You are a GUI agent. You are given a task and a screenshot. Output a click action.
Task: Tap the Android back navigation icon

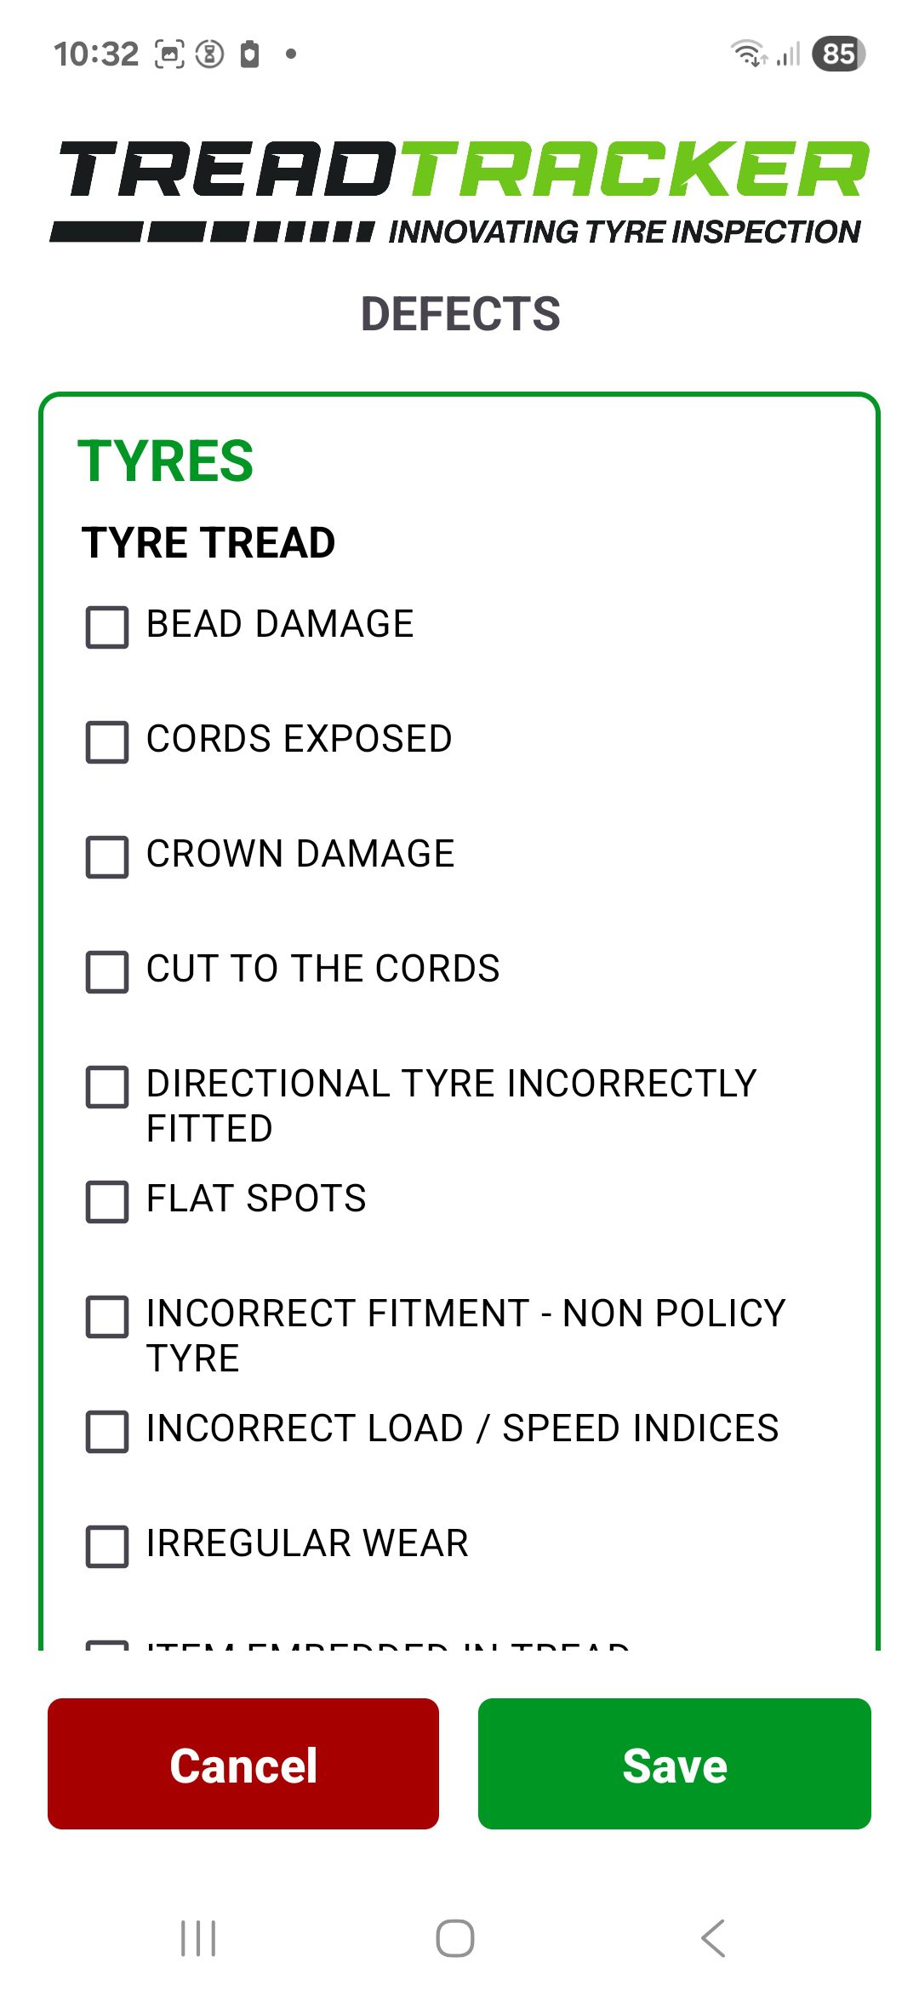tap(713, 1938)
